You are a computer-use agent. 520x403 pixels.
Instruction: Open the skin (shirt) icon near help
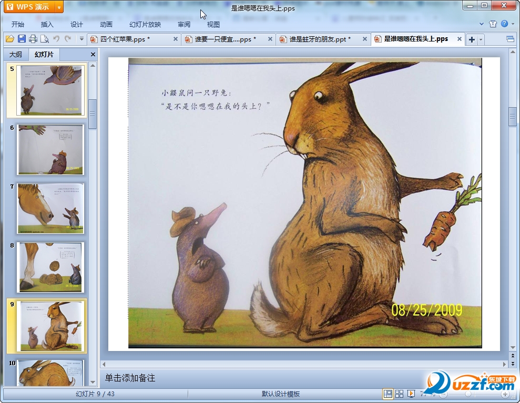tap(493, 24)
